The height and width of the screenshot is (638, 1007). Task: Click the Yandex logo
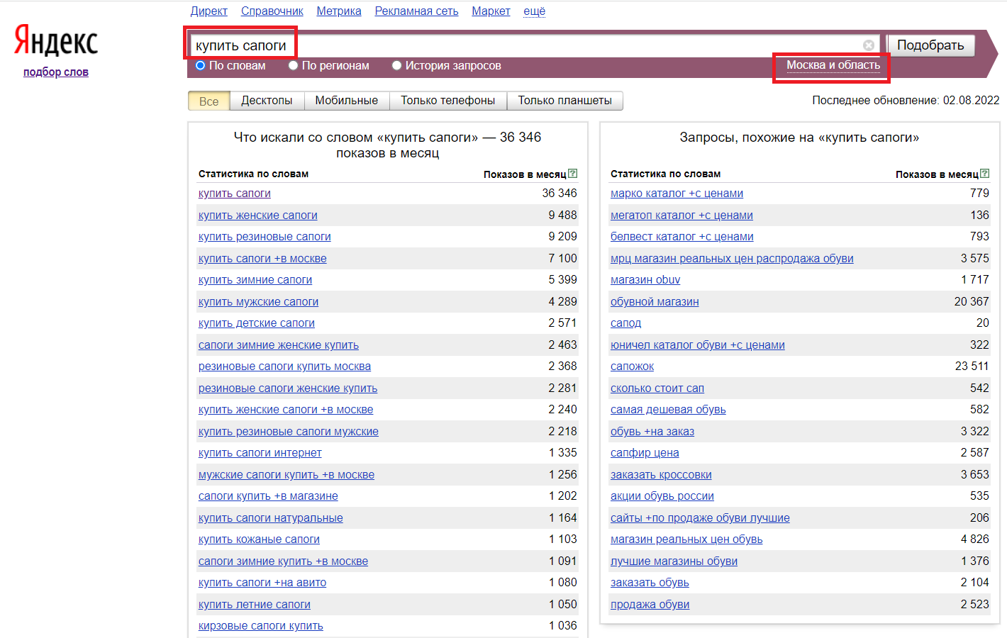56,41
